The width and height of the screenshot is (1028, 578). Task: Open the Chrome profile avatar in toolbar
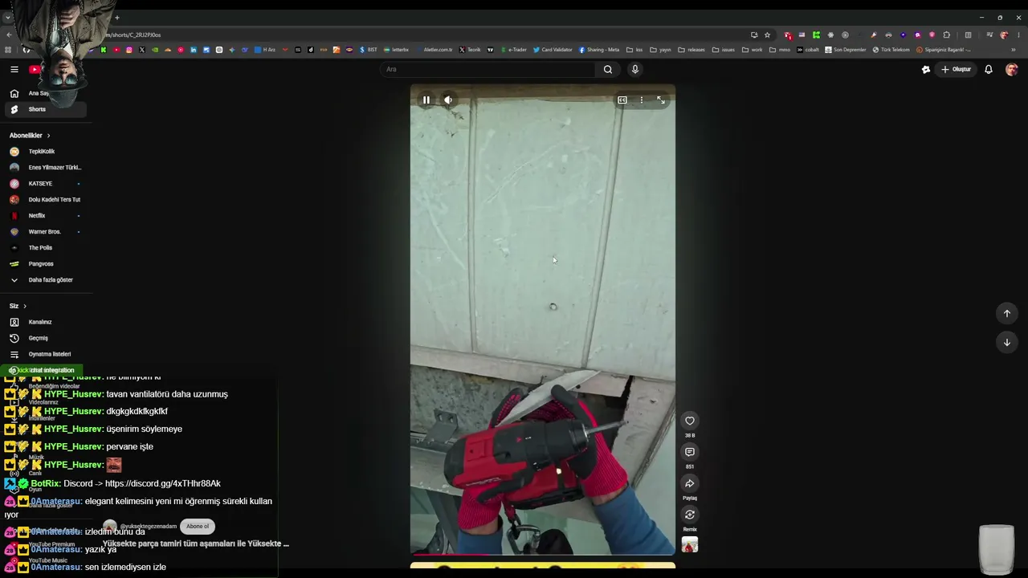point(1004,35)
